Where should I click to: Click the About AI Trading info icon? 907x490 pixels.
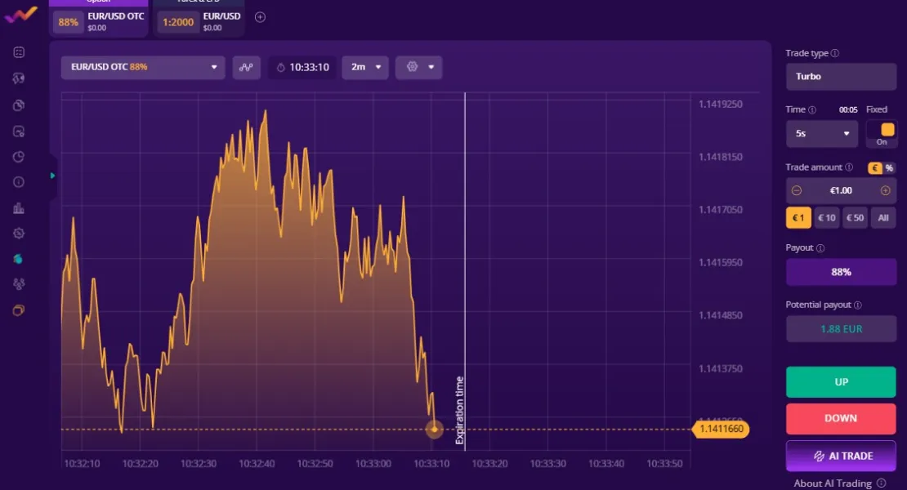click(881, 483)
